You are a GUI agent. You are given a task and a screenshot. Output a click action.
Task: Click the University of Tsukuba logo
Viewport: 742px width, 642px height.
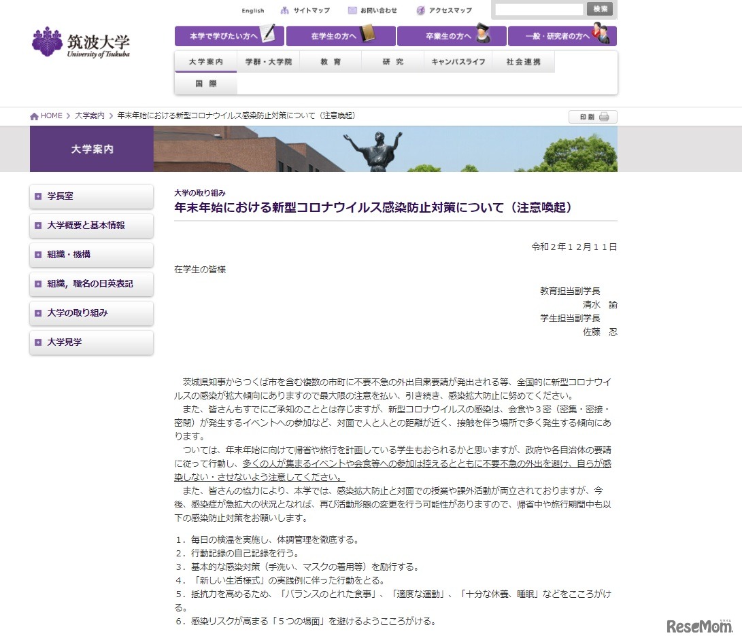[x=80, y=42]
